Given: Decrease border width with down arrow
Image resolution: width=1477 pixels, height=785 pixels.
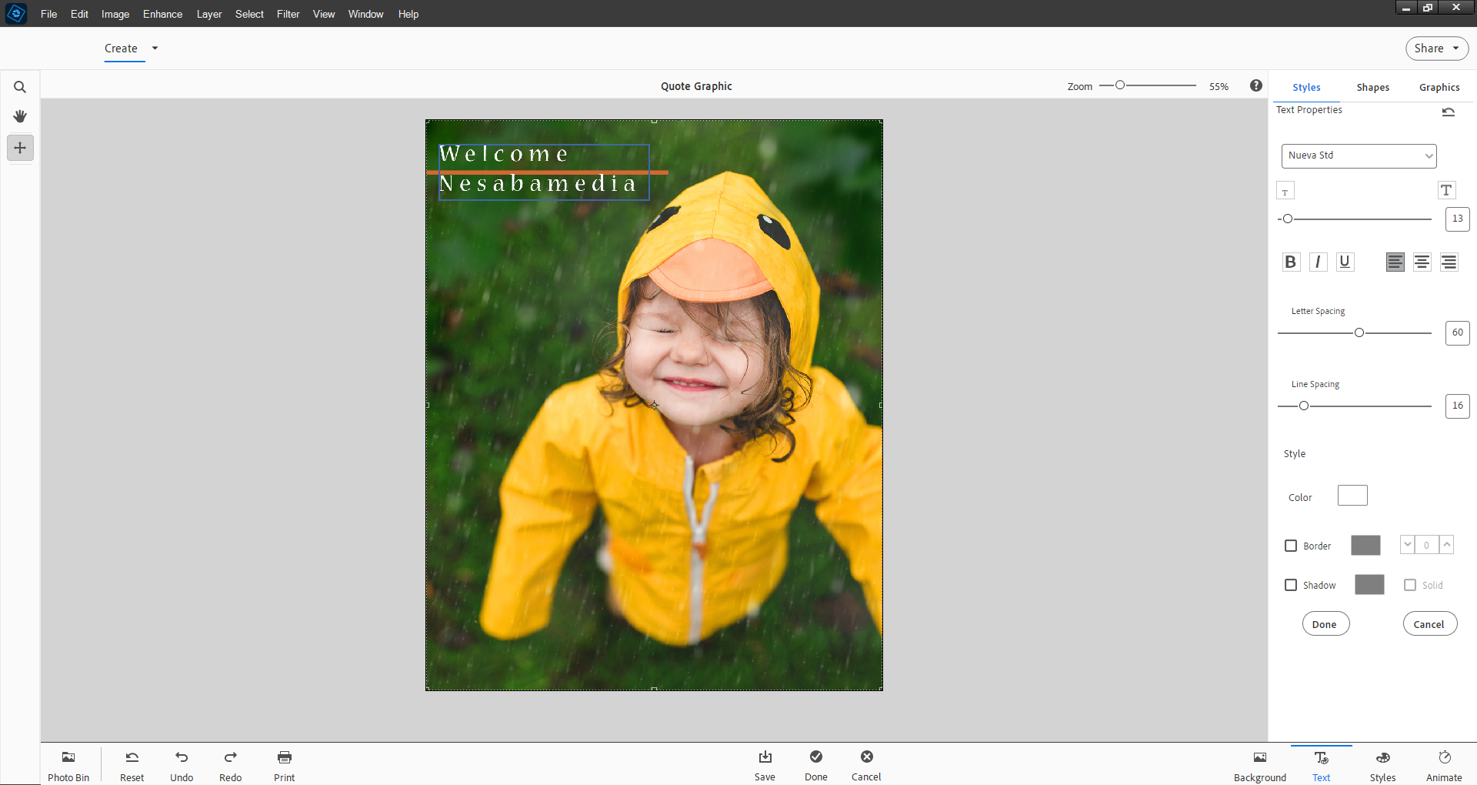Looking at the screenshot, I should coord(1407,545).
